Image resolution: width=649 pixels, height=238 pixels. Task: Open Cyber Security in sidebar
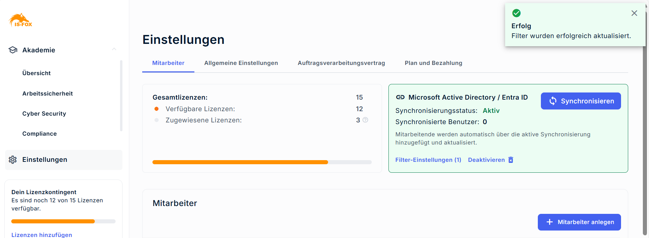coord(44,114)
